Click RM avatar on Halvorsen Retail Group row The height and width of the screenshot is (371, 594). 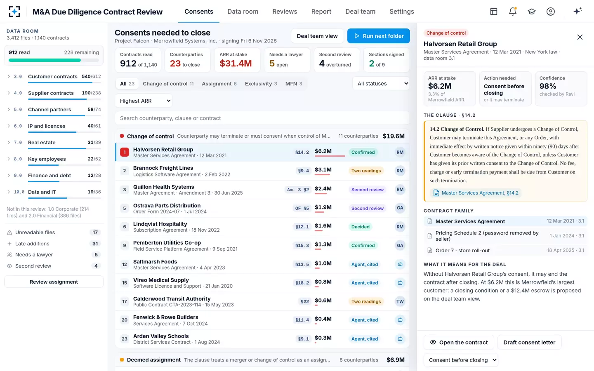[x=400, y=152]
